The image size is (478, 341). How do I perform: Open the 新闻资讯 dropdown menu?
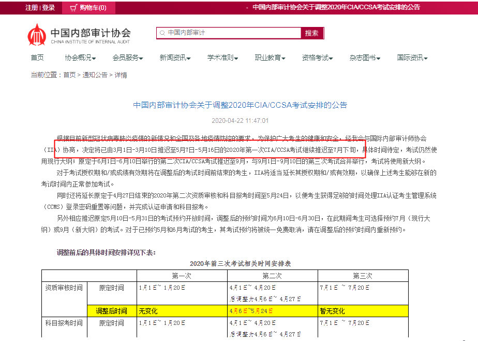coord(175,58)
